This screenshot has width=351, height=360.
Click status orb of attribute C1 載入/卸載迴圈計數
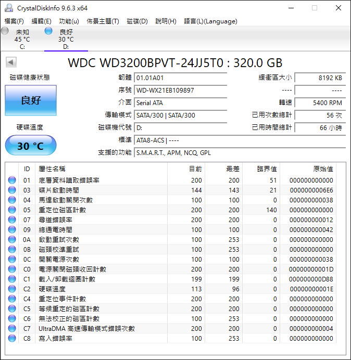12,279
